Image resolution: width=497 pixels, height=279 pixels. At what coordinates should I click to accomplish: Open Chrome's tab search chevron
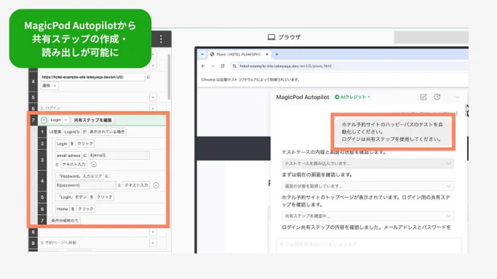202,55
